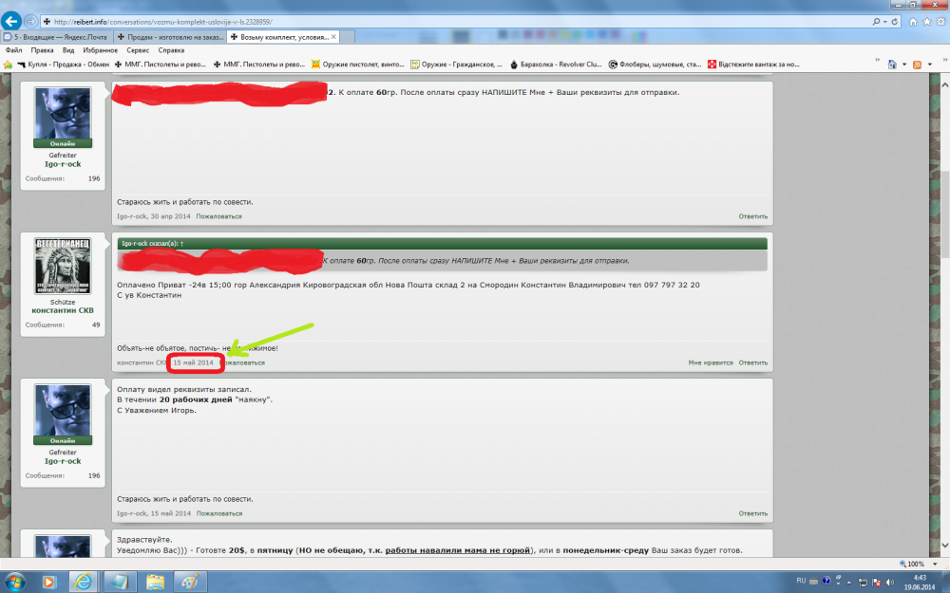
Task: Open the Избранное menu
Action: tap(101, 50)
